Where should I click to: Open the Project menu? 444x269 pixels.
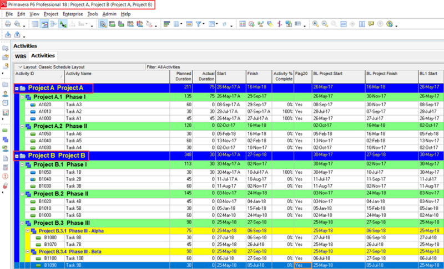(x=51, y=14)
